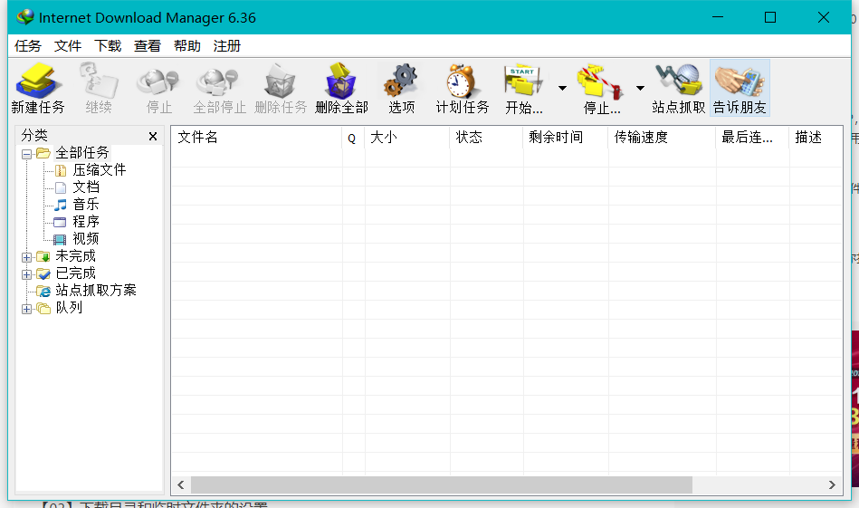
Task: Click the 告诉朋友 tell a friend icon
Action: click(x=740, y=88)
